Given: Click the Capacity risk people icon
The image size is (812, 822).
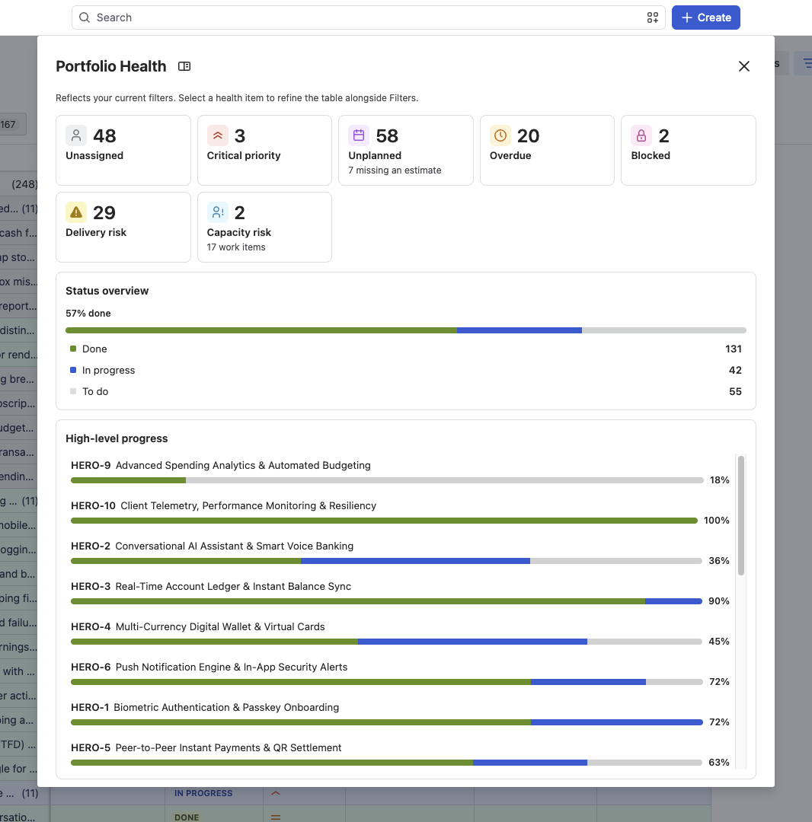Looking at the screenshot, I should pos(217,212).
